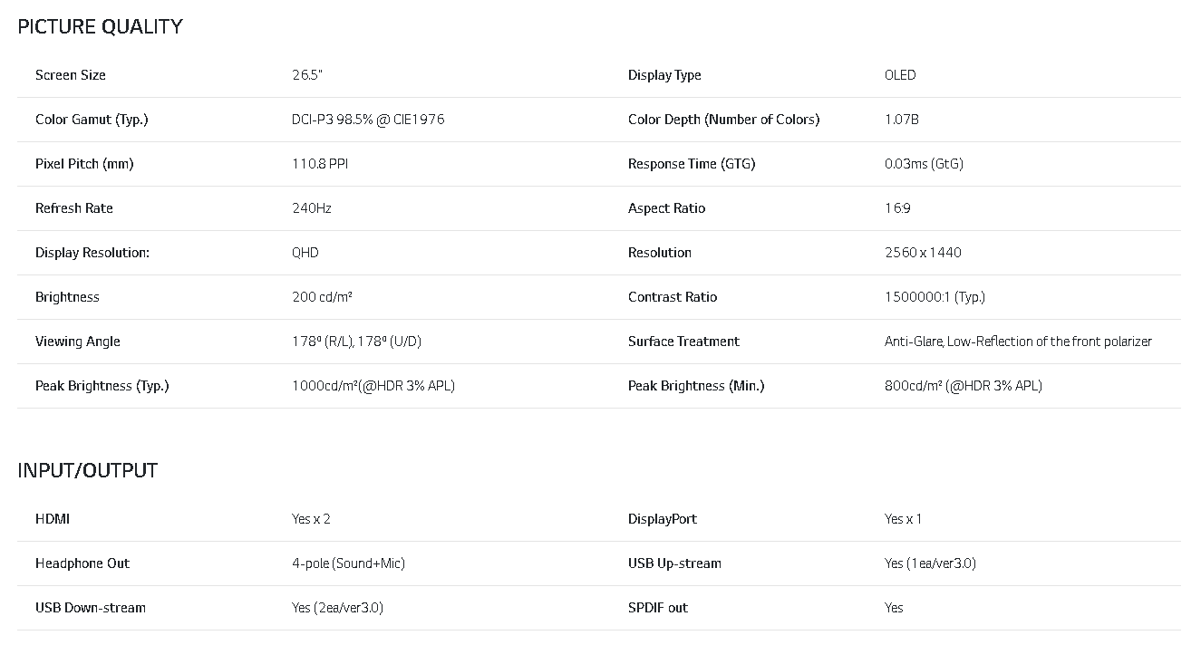Click the PICTURE QUALITY section heading
The height and width of the screenshot is (645, 1201).
click(100, 27)
